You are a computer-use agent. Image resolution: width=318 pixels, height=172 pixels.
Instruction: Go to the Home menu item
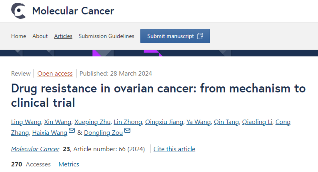18,36
